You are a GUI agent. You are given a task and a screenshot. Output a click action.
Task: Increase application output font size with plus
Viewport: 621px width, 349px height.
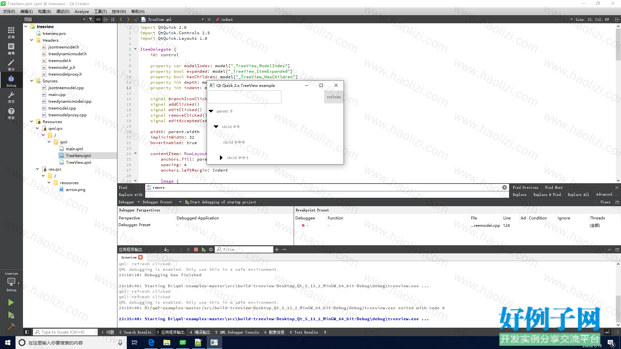click(x=277, y=249)
